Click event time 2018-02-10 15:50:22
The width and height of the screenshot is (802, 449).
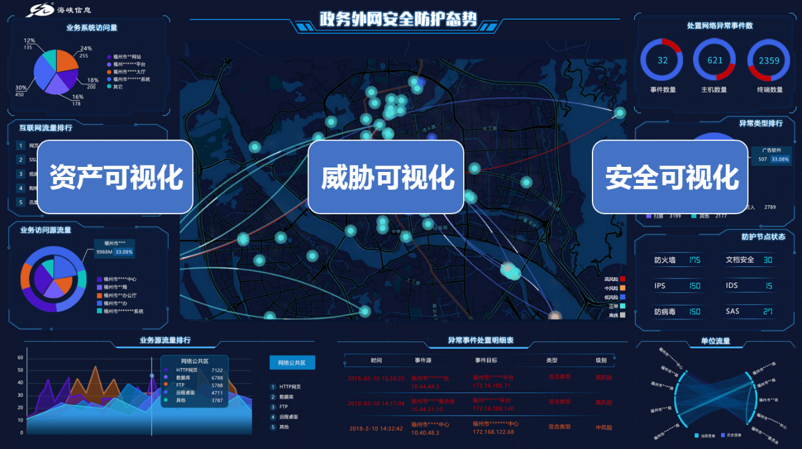click(376, 378)
